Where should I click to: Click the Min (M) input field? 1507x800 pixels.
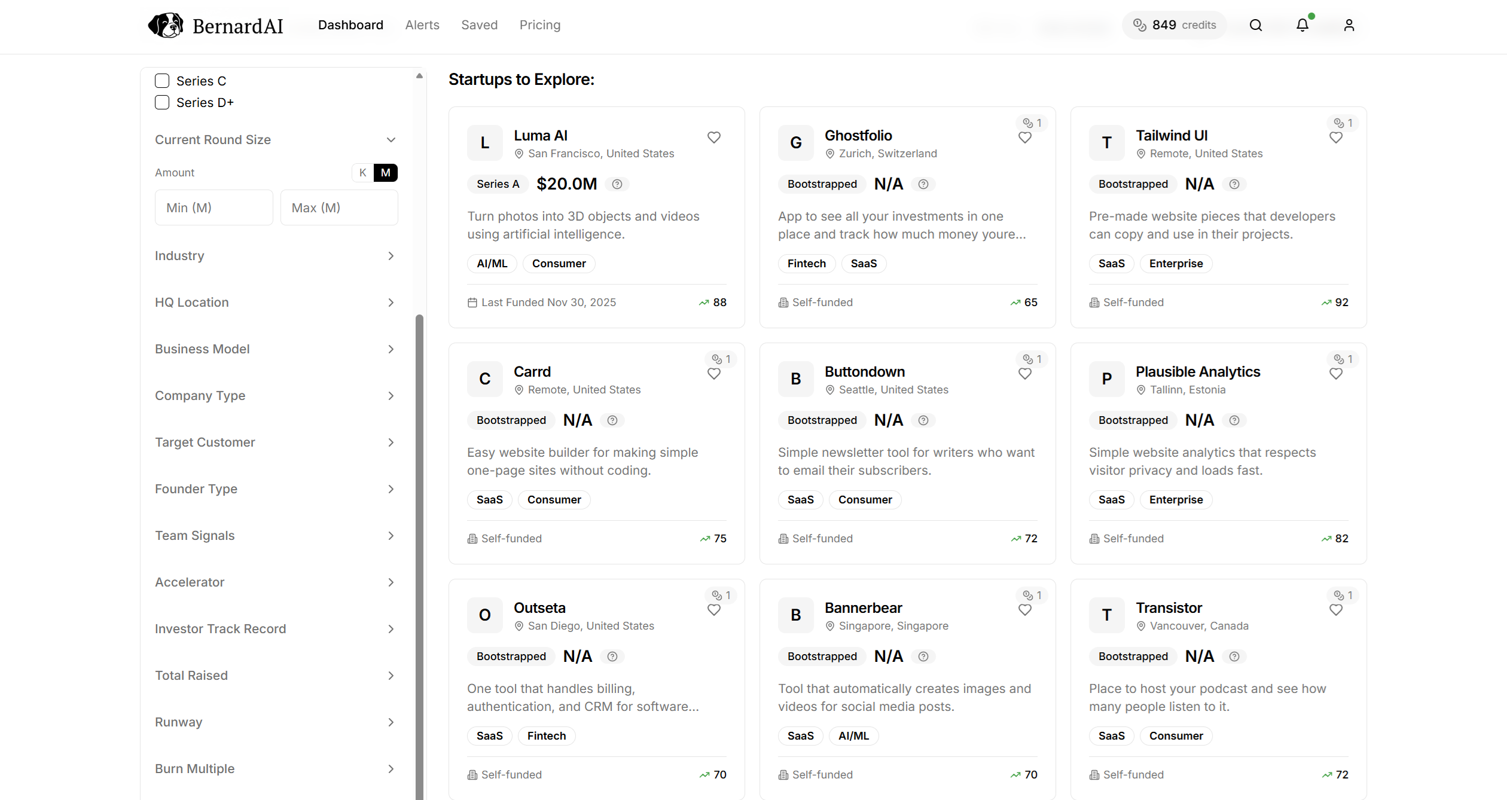point(213,207)
